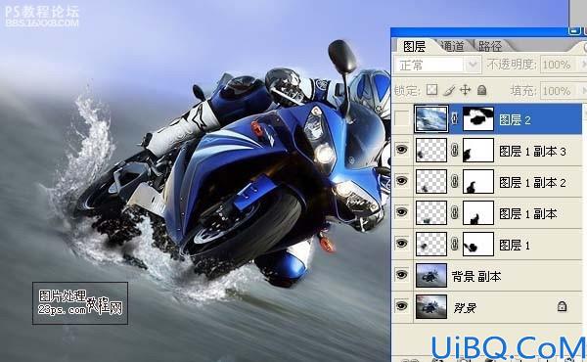Hide 图层 1 副本 layer with eye icon
Screen dimensions: 587x362
click(402, 212)
